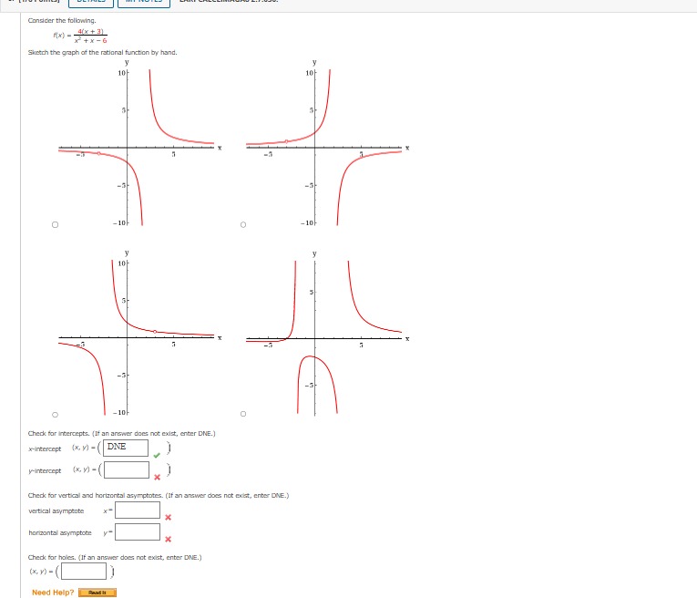Click the 'Check for holes' instruction text
The height and width of the screenshot is (598, 697).
115,557
